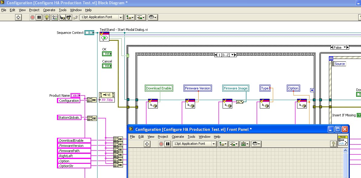Click the Run arrow in block diagram toolbar
Viewport: 361px width, 178px height.
18,17
